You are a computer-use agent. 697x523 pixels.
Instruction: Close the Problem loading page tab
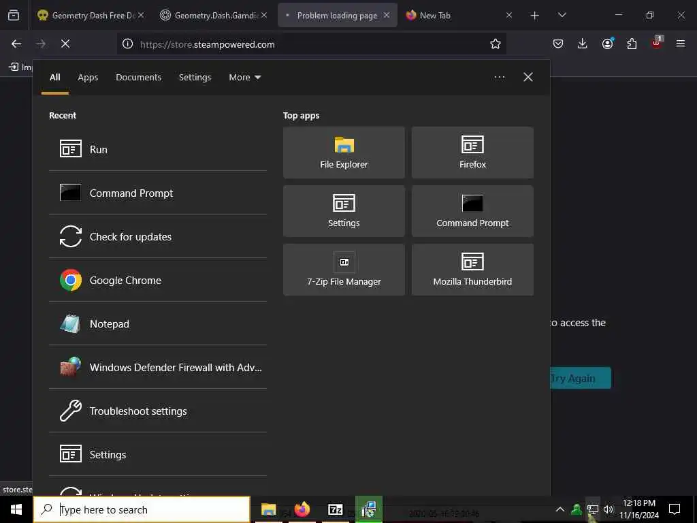click(387, 15)
